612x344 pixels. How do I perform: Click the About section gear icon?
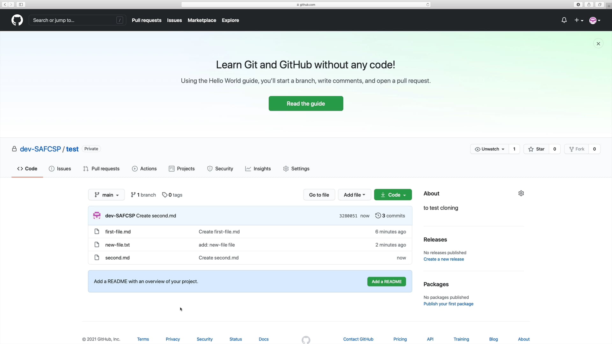point(521,193)
